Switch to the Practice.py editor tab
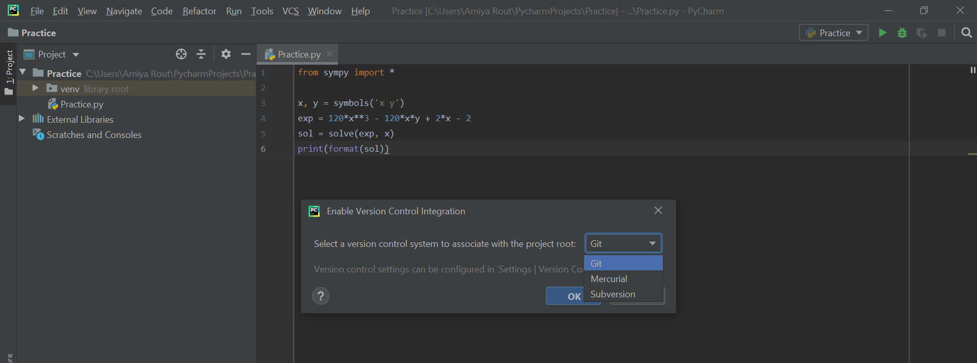977x363 pixels. (298, 54)
